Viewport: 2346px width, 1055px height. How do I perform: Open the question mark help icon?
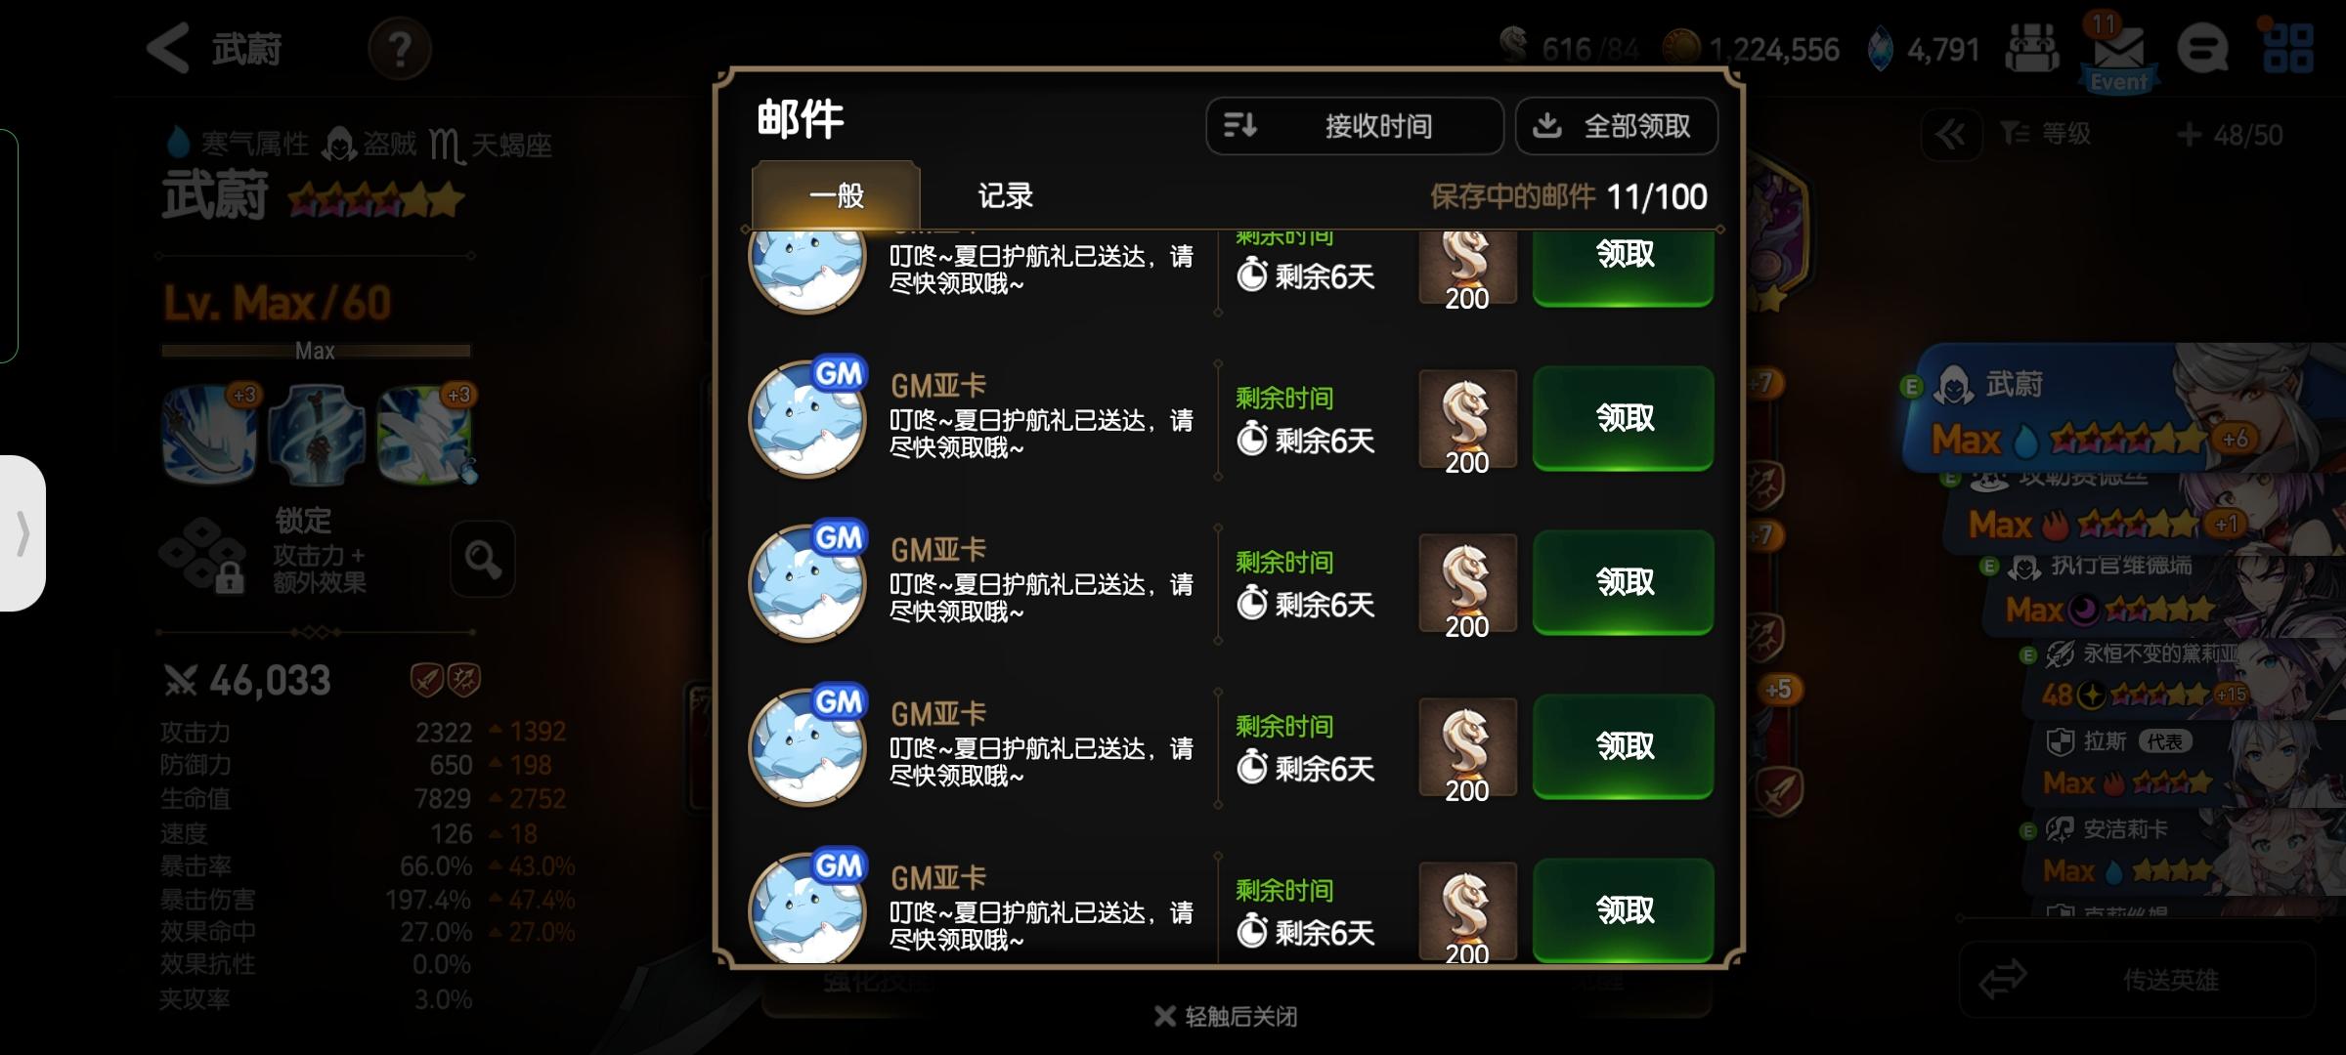coord(399,48)
